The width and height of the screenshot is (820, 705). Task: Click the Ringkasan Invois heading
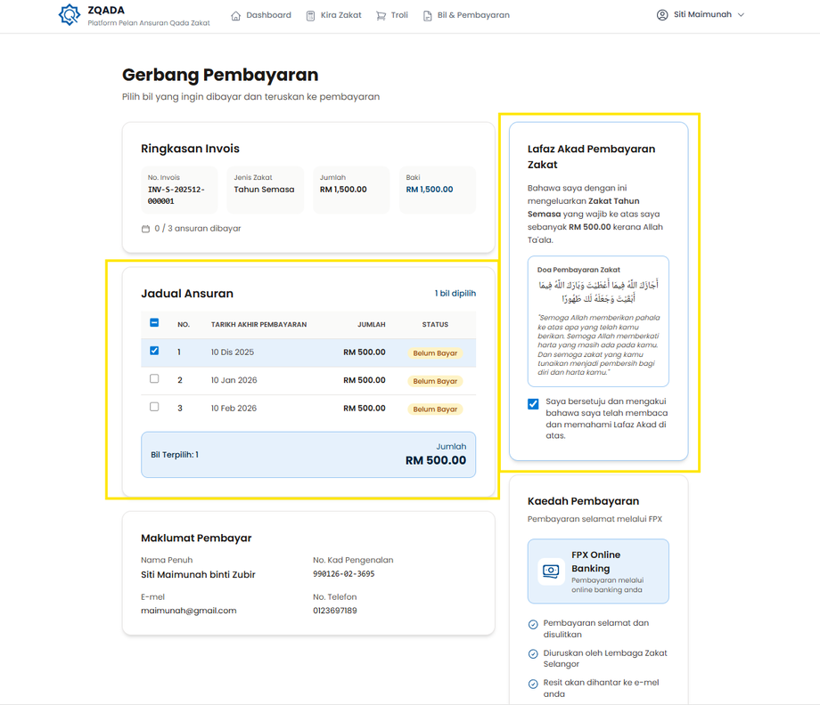[191, 149]
